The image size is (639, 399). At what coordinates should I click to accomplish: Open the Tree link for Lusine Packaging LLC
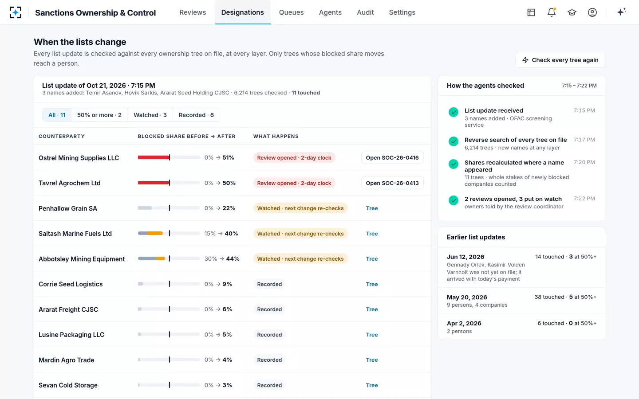pyautogui.click(x=372, y=335)
